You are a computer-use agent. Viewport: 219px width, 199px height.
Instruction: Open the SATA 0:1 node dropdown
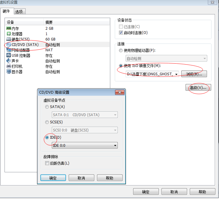(85, 115)
